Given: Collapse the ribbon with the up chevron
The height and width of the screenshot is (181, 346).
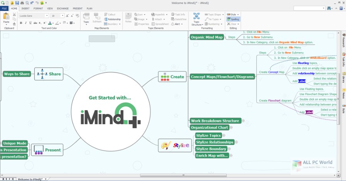Looking at the screenshot, I should pos(336,8).
